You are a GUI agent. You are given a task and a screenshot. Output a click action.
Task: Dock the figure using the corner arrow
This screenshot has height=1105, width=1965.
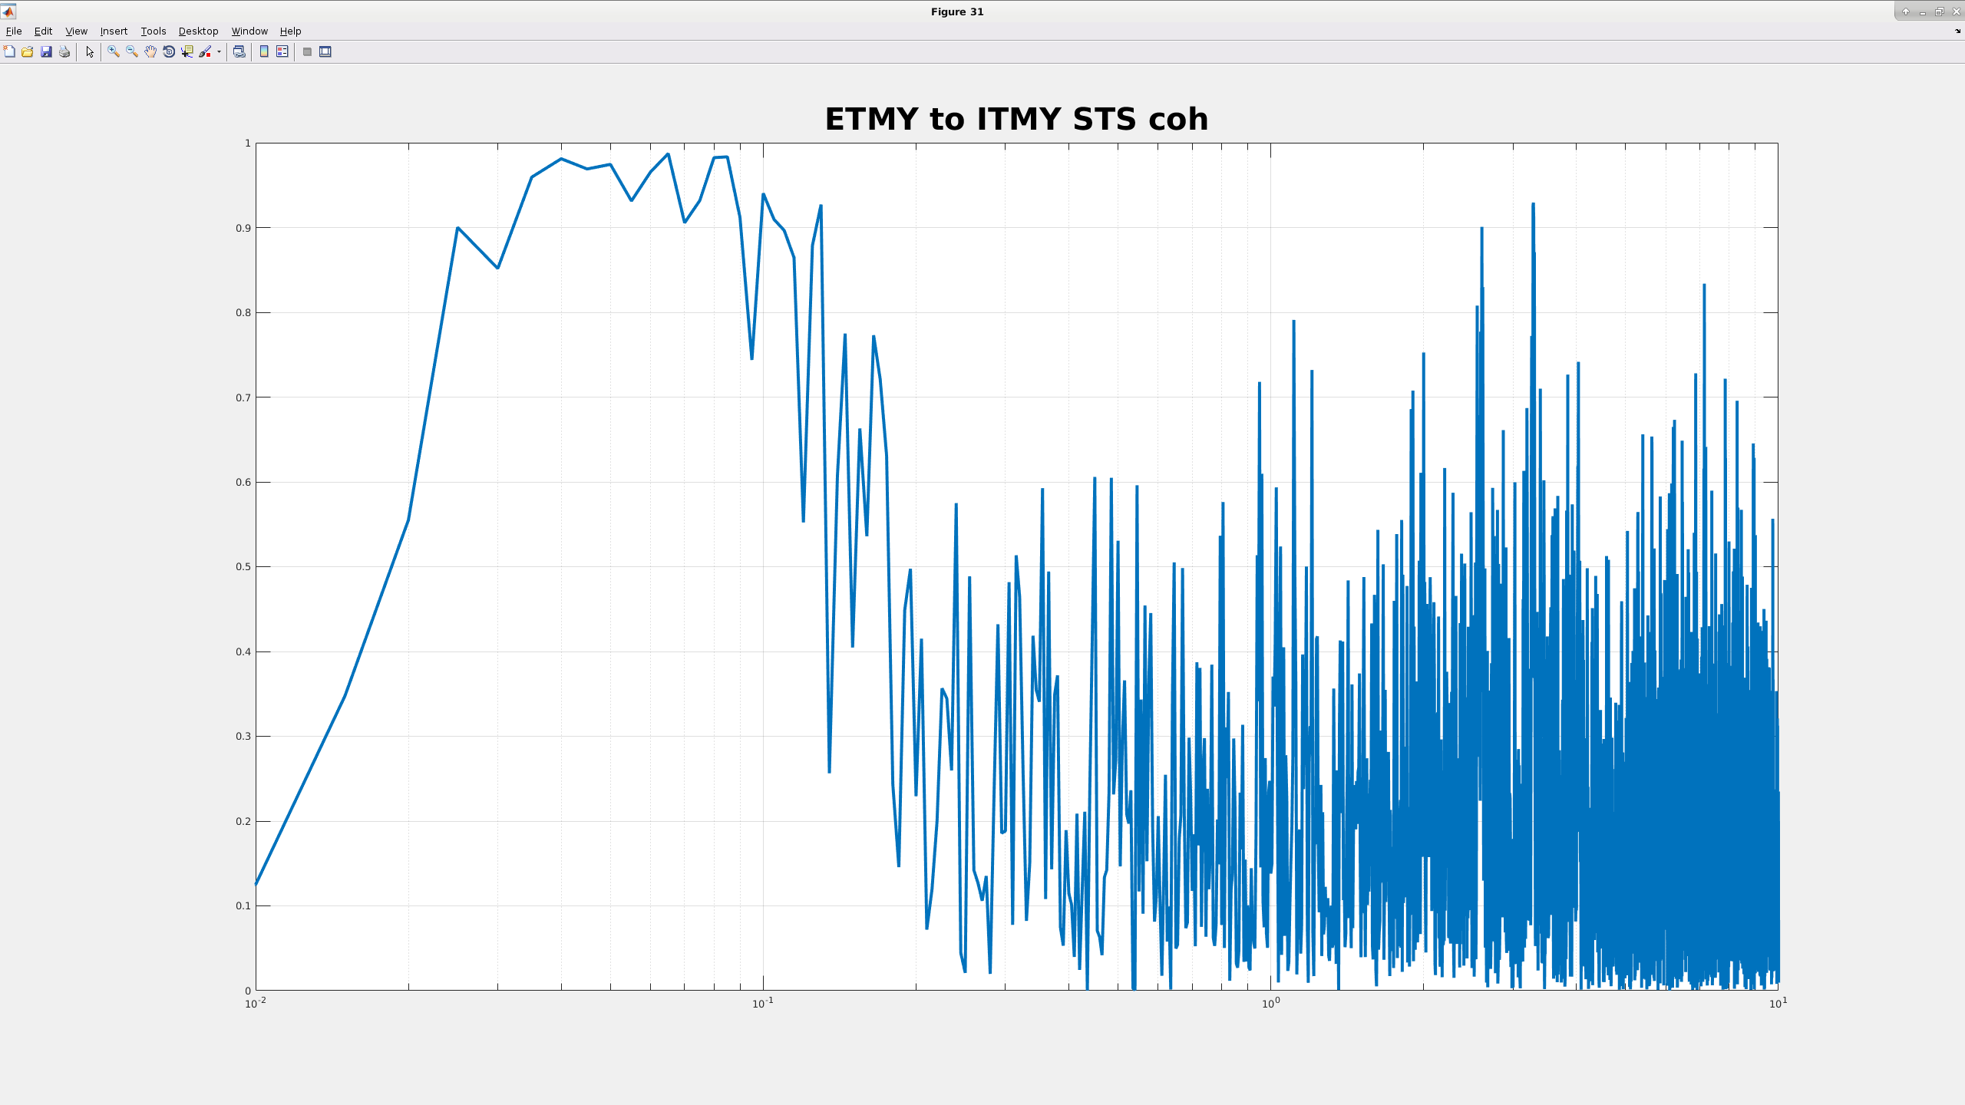(1957, 31)
